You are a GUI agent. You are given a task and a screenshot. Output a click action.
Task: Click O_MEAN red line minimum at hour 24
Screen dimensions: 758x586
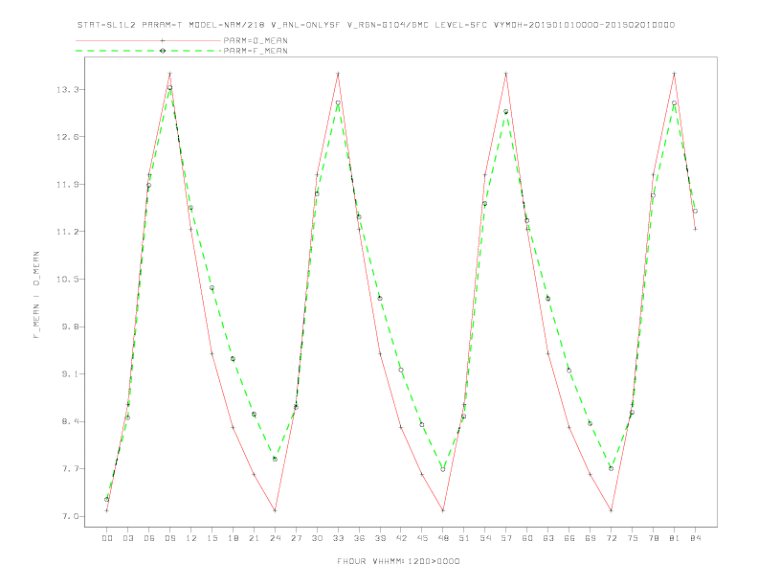click(275, 510)
